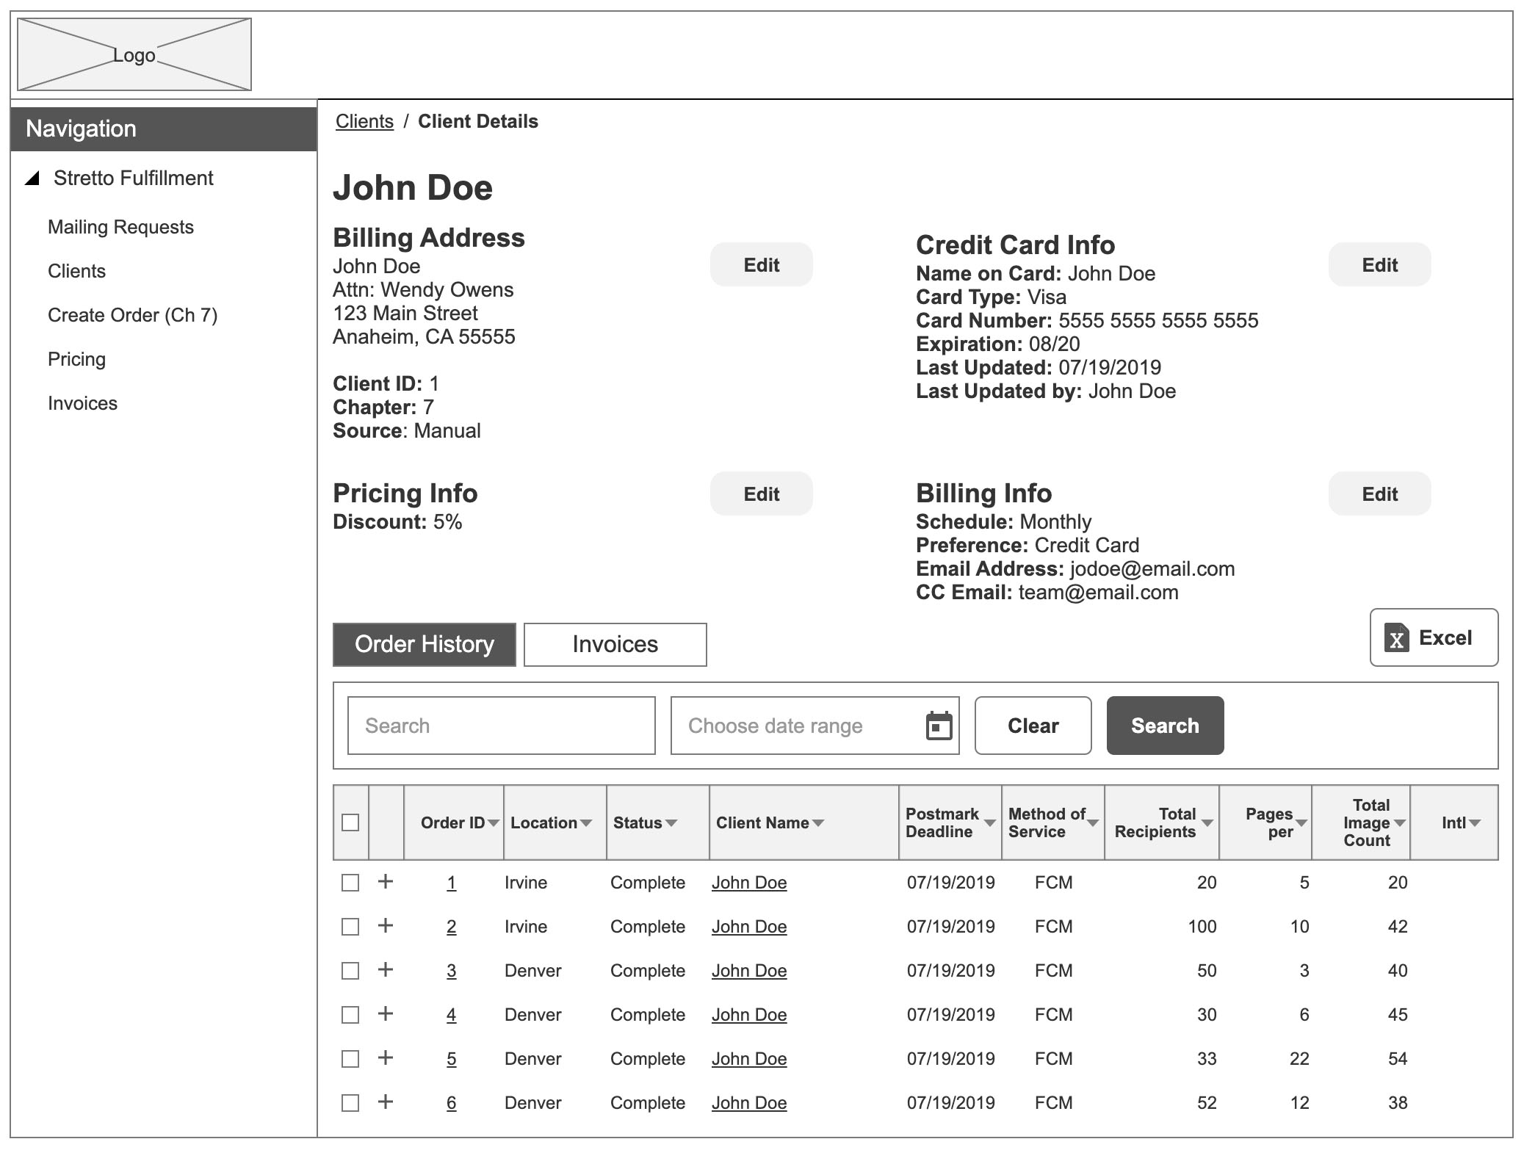Open Total Recipients column dropdown arrow
Screen dimensions: 1524x1150
[1207, 823]
